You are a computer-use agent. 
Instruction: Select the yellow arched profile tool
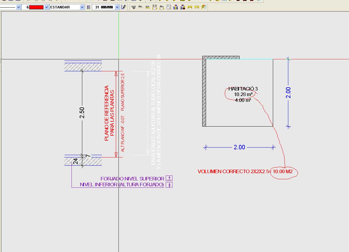coord(197,7)
